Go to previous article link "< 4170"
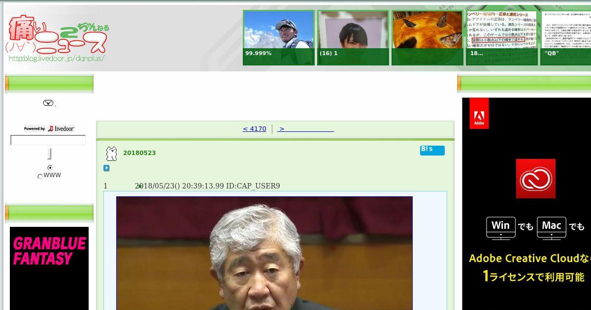 tap(254, 129)
